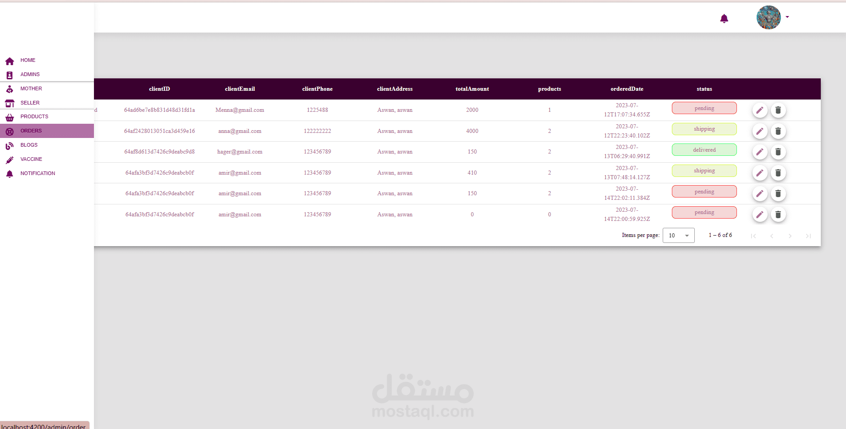Click the pending status of Menna's order
Screen dimensions: 846x429
704,108
